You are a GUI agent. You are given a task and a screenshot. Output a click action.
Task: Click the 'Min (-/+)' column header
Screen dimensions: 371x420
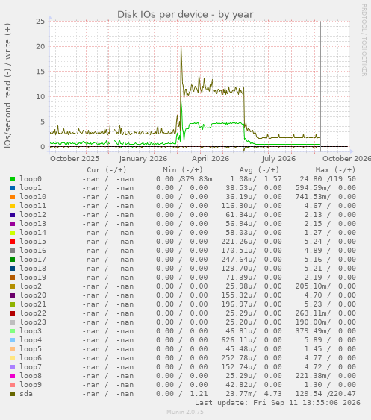point(183,170)
